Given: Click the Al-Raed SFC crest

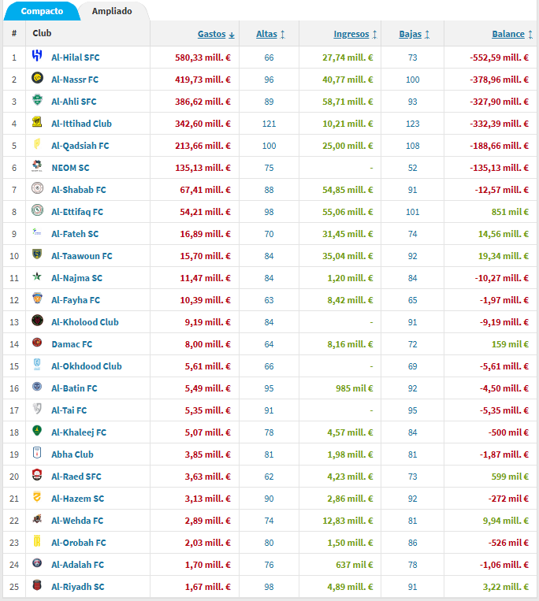Looking at the screenshot, I should coord(37,475).
